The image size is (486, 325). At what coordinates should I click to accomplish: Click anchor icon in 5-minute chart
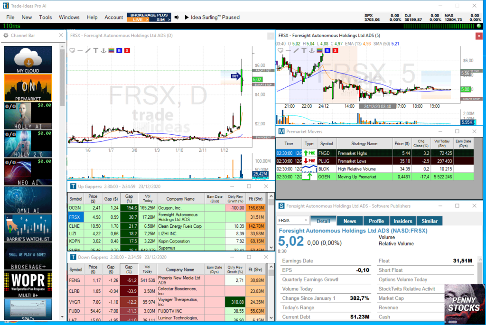pos(312,50)
